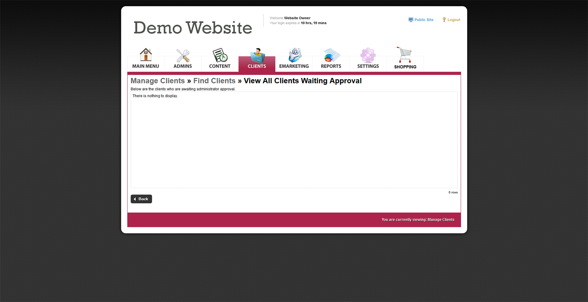Go to Find Clients in the breadcrumb
The height and width of the screenshot is (302, 588).
[x=214, y=81]
